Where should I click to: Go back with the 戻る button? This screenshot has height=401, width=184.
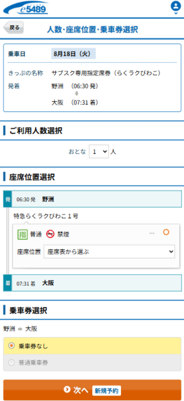point(14,28)
